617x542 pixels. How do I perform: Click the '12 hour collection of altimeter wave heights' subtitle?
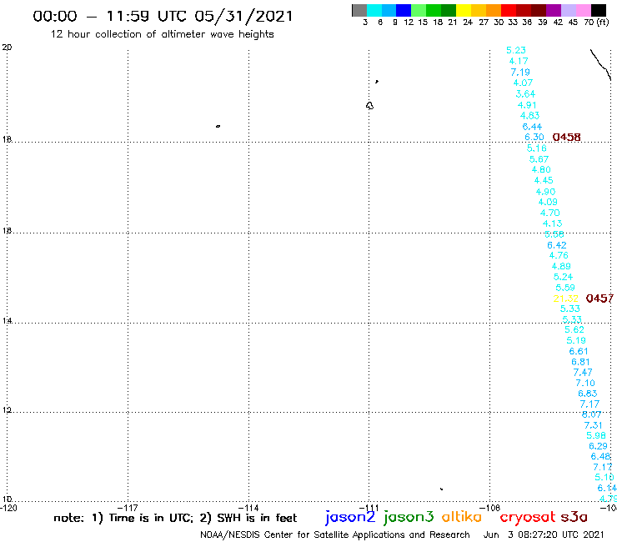tap(162, 34)
